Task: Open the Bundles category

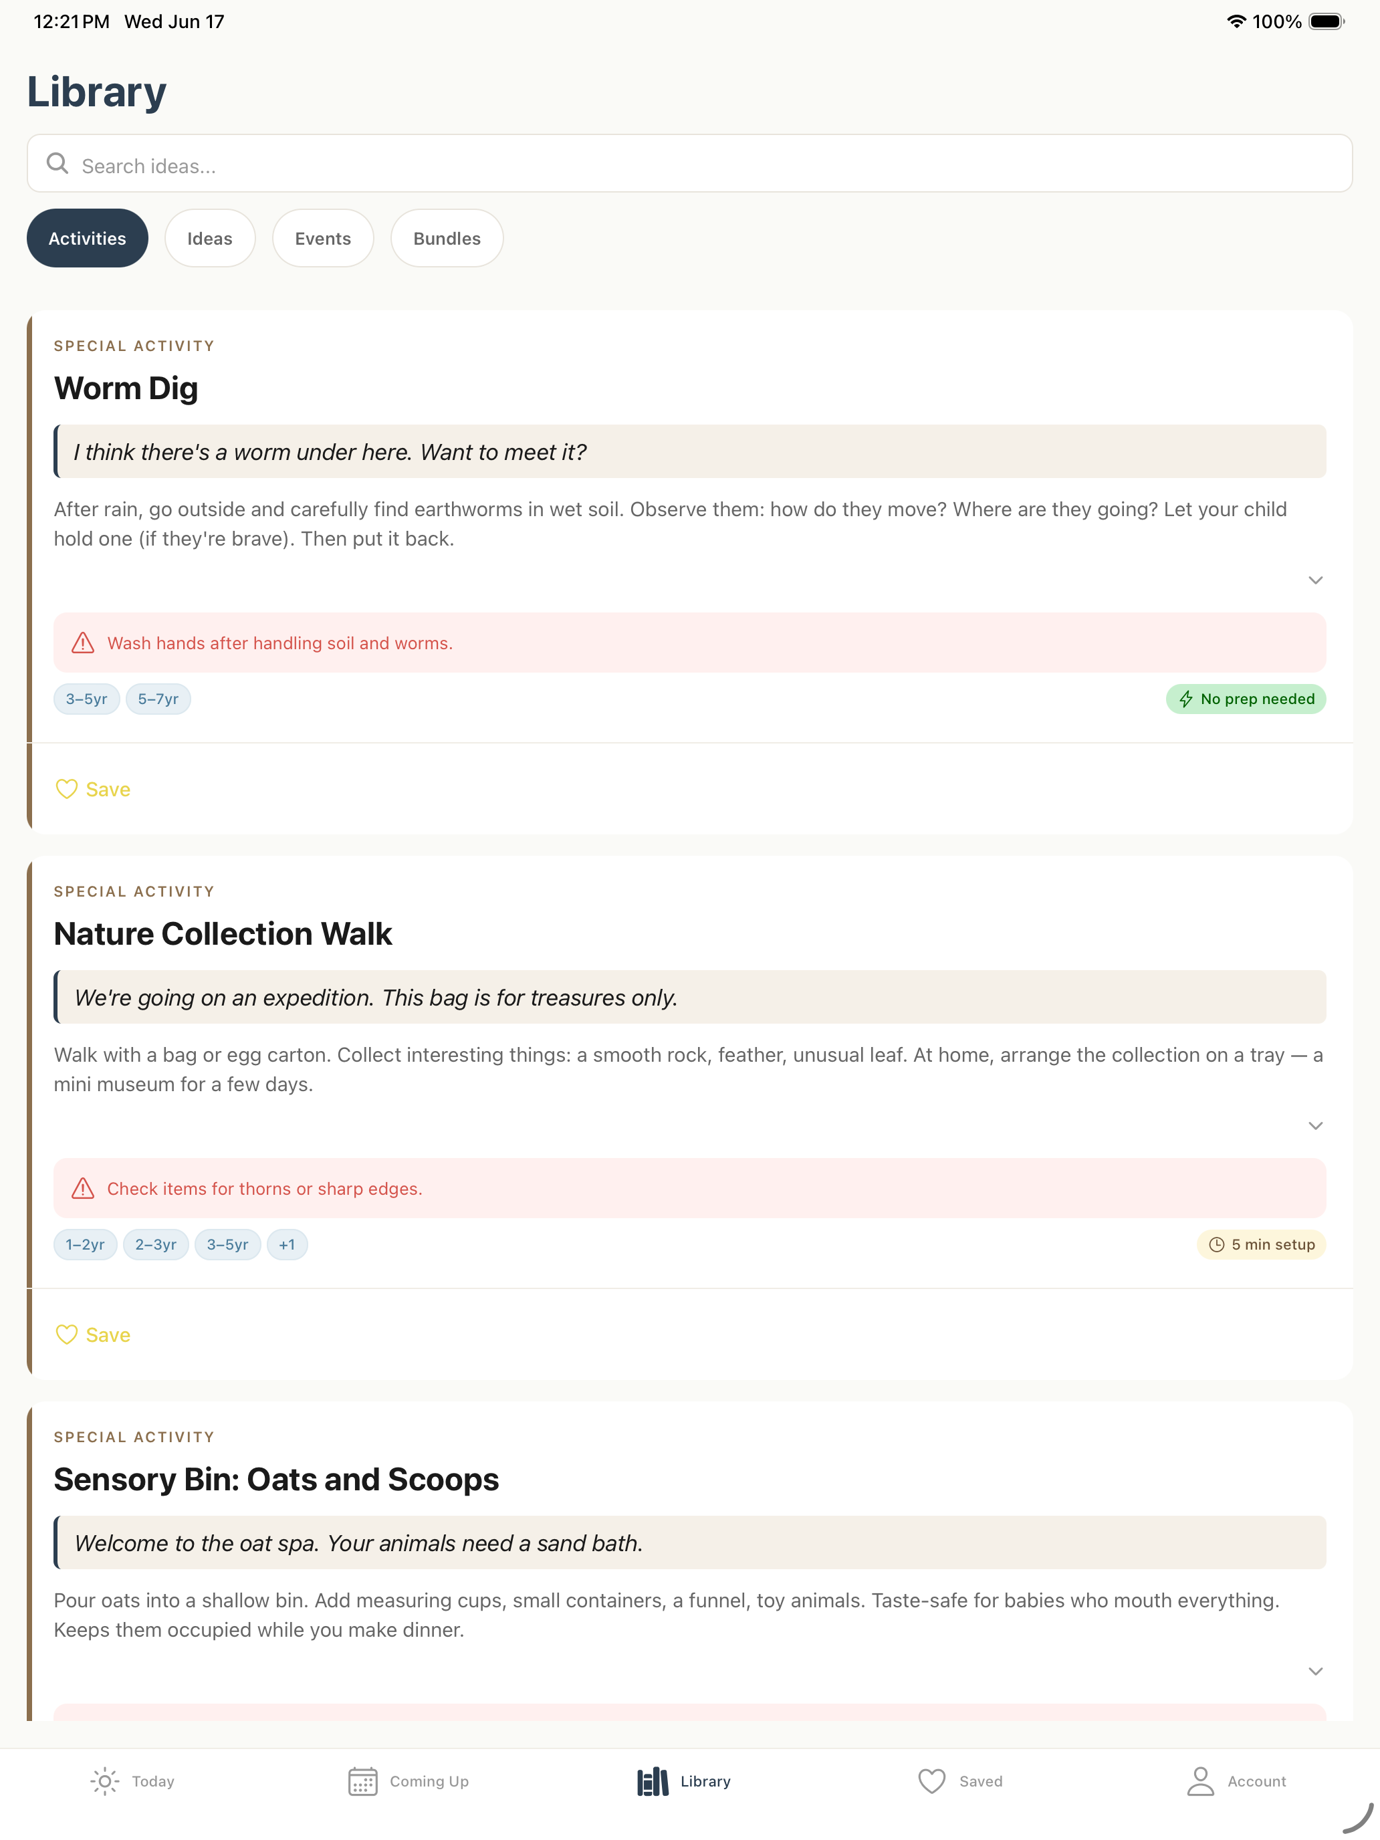Action: (x=447, y=238)
